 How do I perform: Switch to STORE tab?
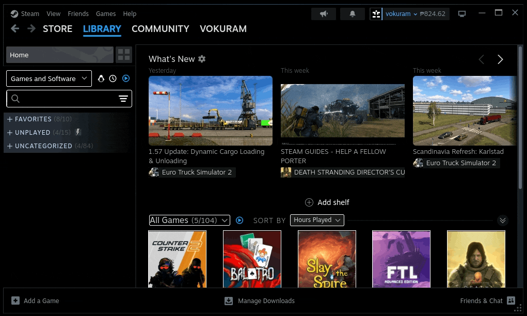[x=57, y=28]
